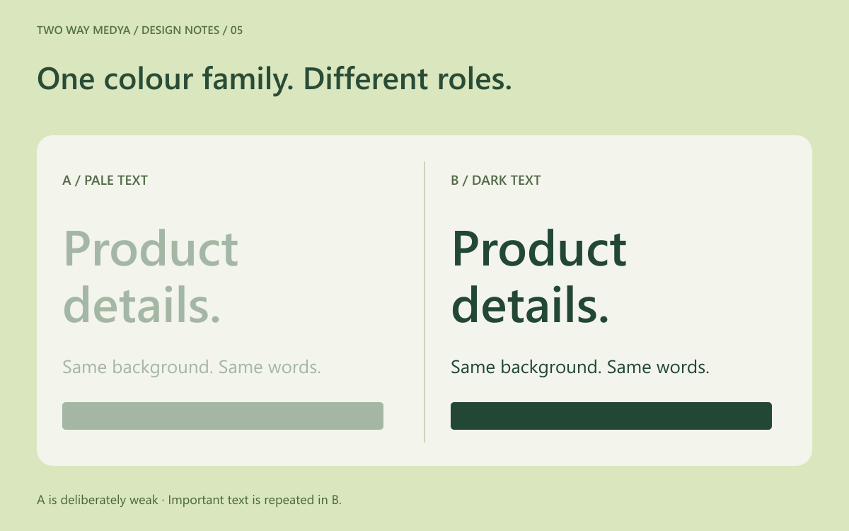Click the 'A / PALE TEXT' label
The width and height of the screenshot is (849, 531).
tap(105, 181)
